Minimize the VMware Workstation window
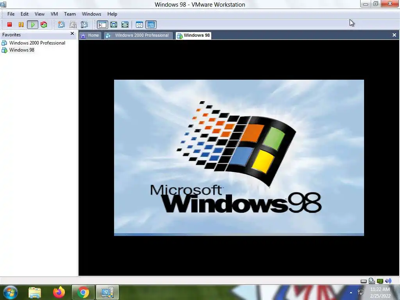This screenshot has height=300, width=400. tap(365, 4)
